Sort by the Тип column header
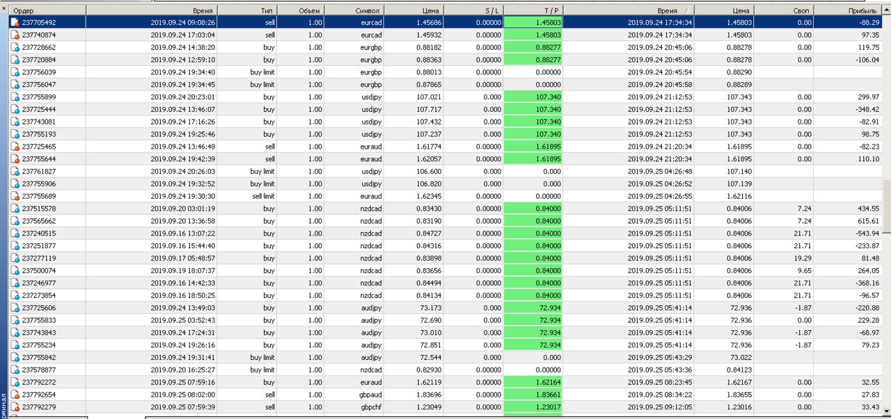This screenshot has width=891, height=419. click(x=247, y=10)
